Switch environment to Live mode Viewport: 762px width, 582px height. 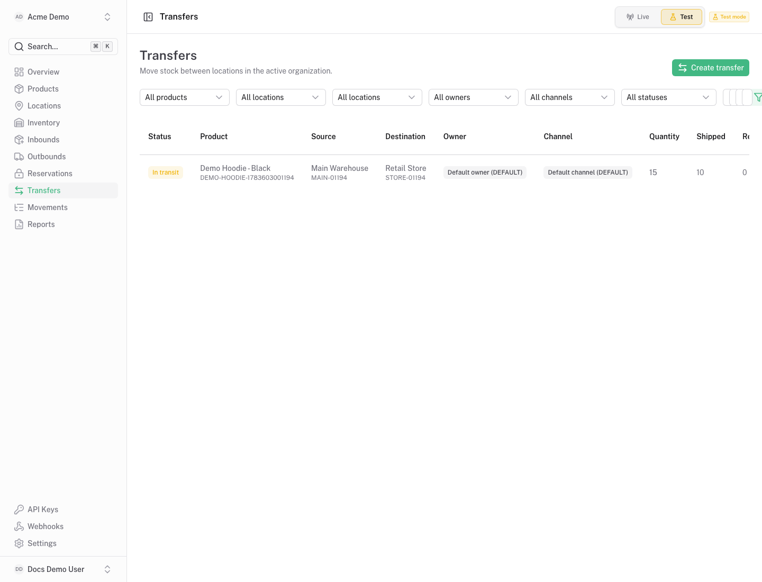(638, 17)
